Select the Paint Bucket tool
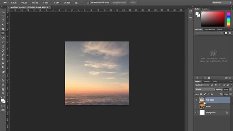Screen dimensions: 233x131 [3, 59]
